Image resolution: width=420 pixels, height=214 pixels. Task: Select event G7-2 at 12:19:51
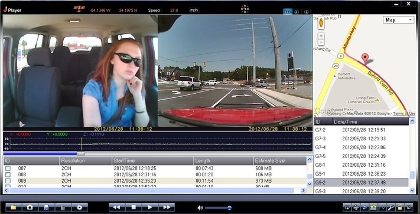[x=361, y=130]
